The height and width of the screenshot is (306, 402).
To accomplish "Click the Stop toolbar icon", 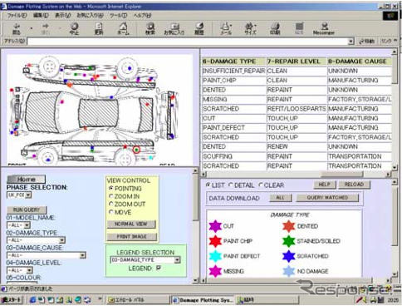I will click(74, 28).
